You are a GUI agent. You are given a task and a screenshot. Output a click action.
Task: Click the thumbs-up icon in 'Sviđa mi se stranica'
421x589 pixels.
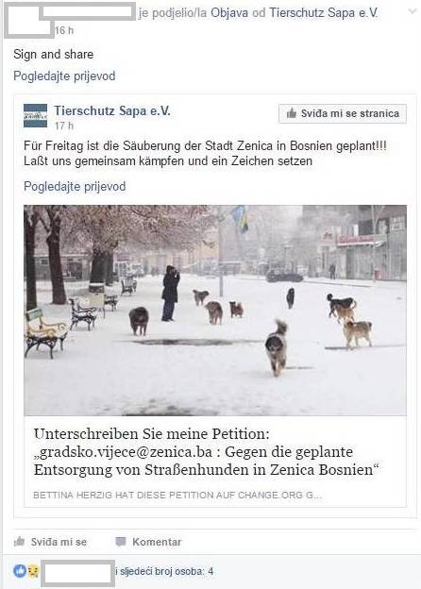(292, 113)
